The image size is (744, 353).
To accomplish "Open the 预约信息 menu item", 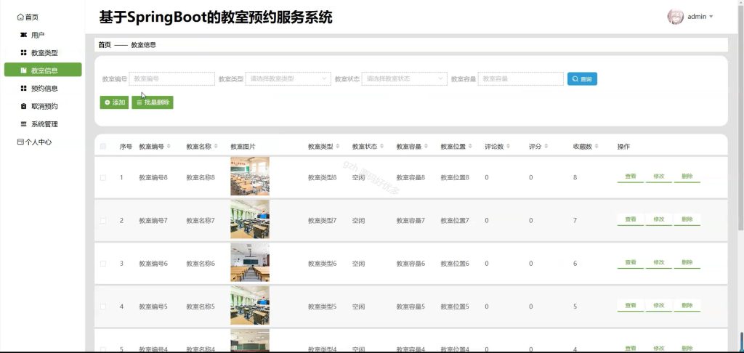I will pos(43,89).
